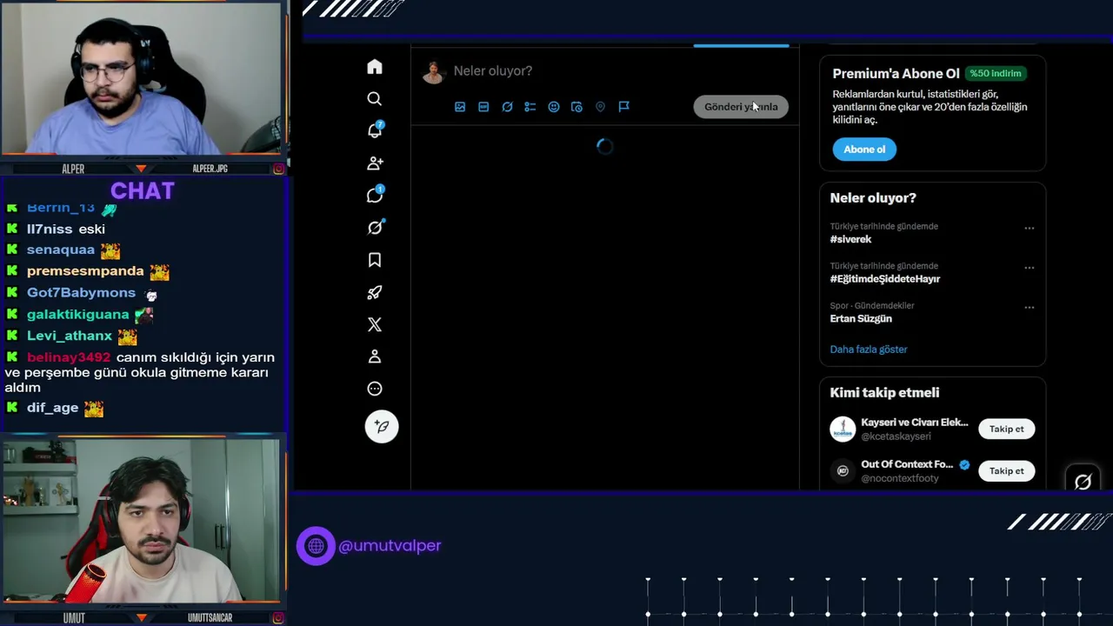Follow Out Of Context Fo with Takip et
This screenshot has height=626, width=1113.
pos(1007,470)
